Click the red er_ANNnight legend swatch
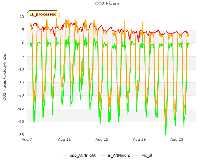The height and width of the screenshot is (162, 216). point(103,156)
